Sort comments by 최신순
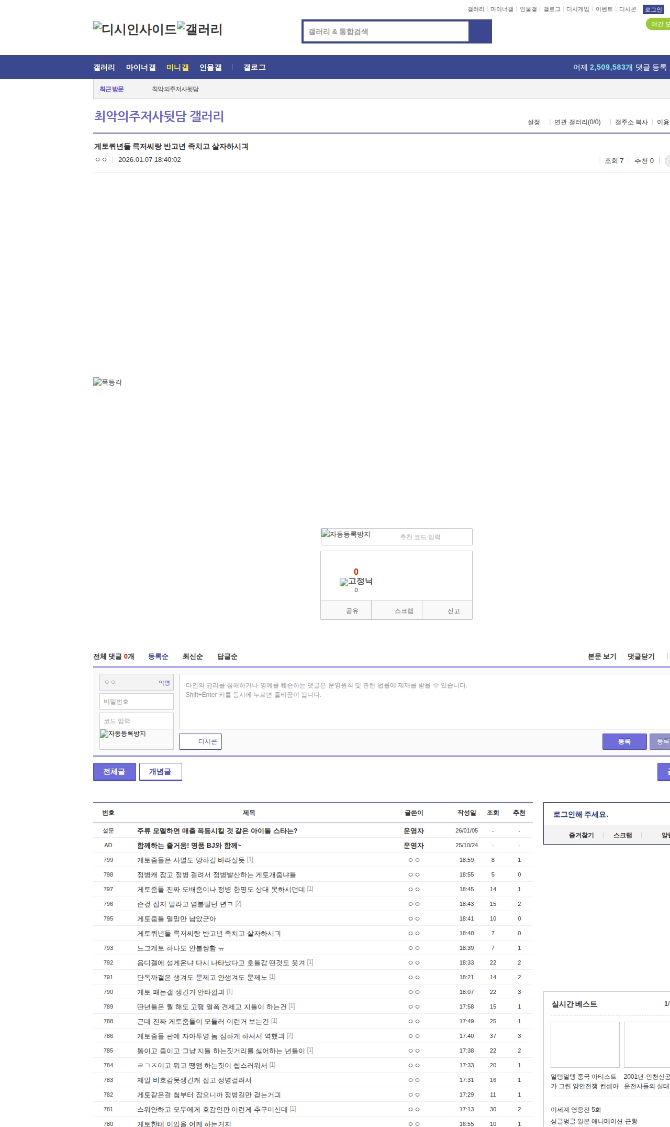This screenshot has width=670, height=1127. [193, 656]
